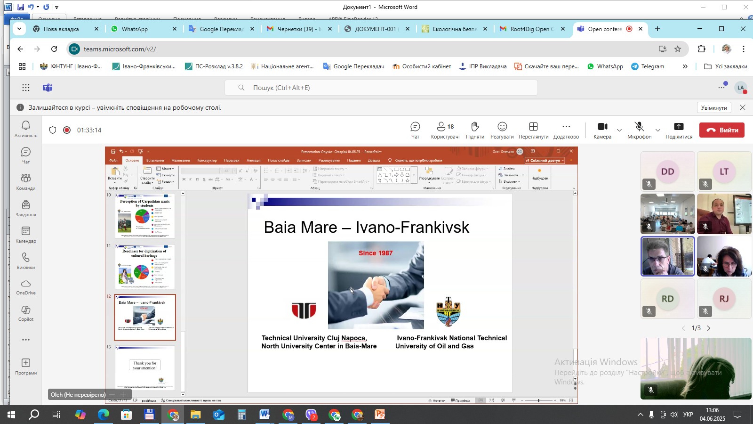The image size is (753, 424).
Task: Switch to the Google Перекладач tab
Action: coord(221,29)
